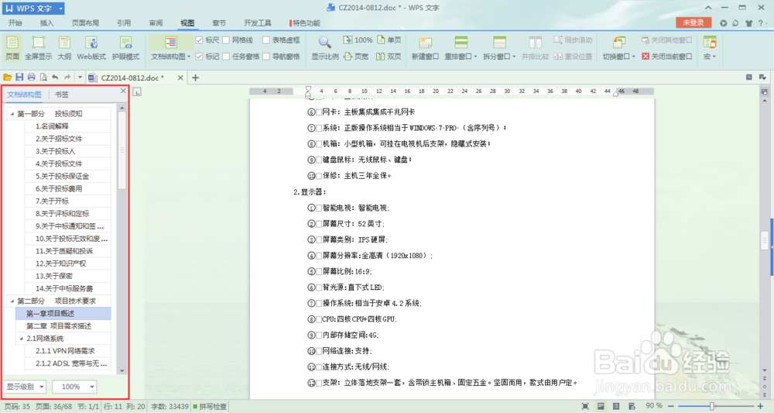Click 关闭当前窗口 close current window
The height and width of the screenshot is (413, 774).
667,57
